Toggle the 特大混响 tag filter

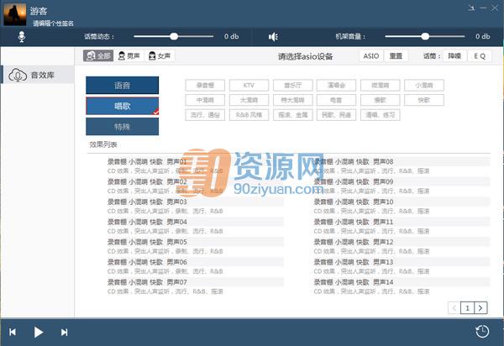point(293,100)
